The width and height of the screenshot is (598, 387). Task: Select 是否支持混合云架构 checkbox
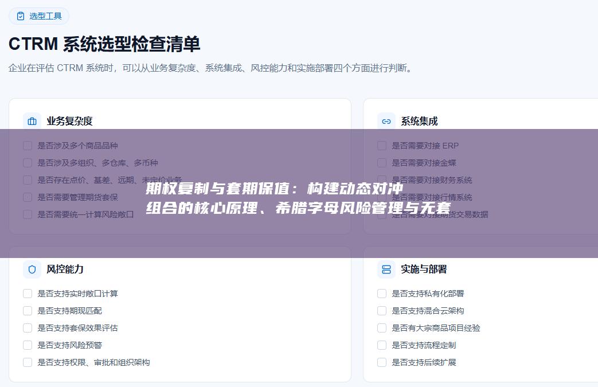pos(382,311)
